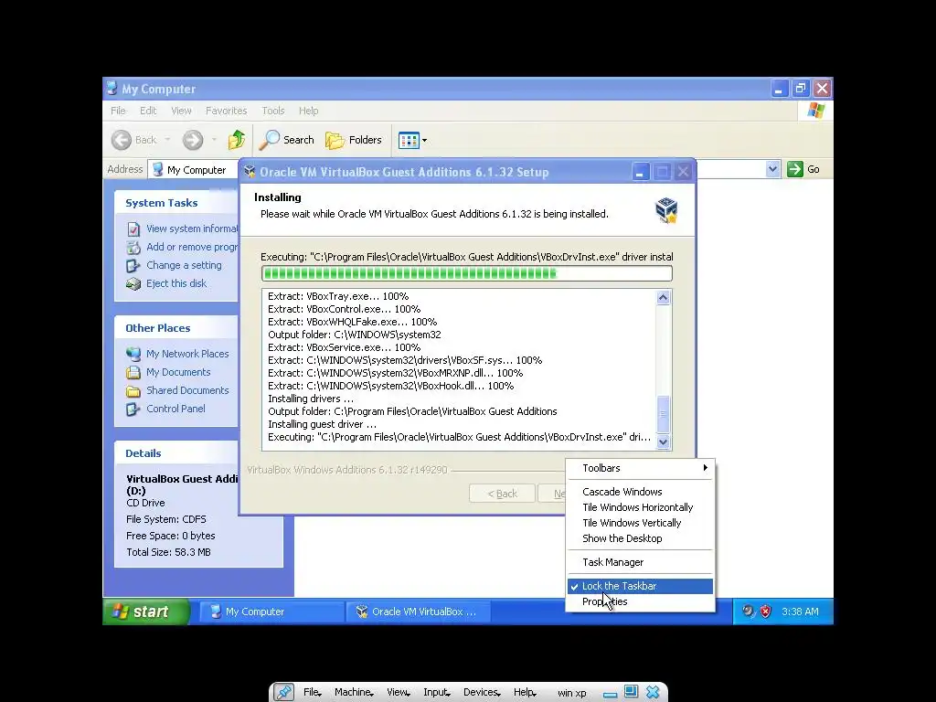Image resolution: width=936 pixels, height=702 pixels.
Task: Open Control Panel link
Action: tap(175, 409)
